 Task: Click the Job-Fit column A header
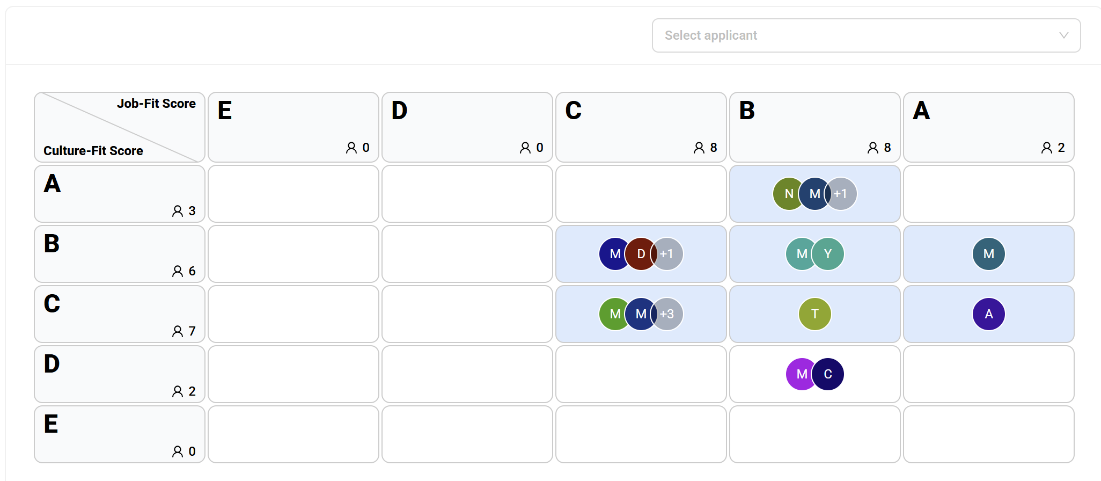tap(989, 127)
